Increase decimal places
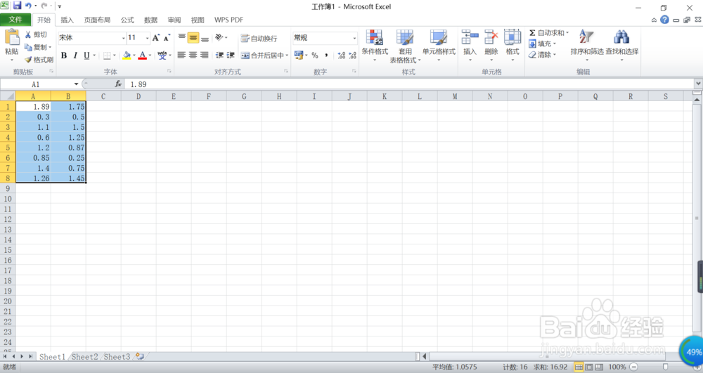The image size is (703, 373). click(x=342, y=55)
